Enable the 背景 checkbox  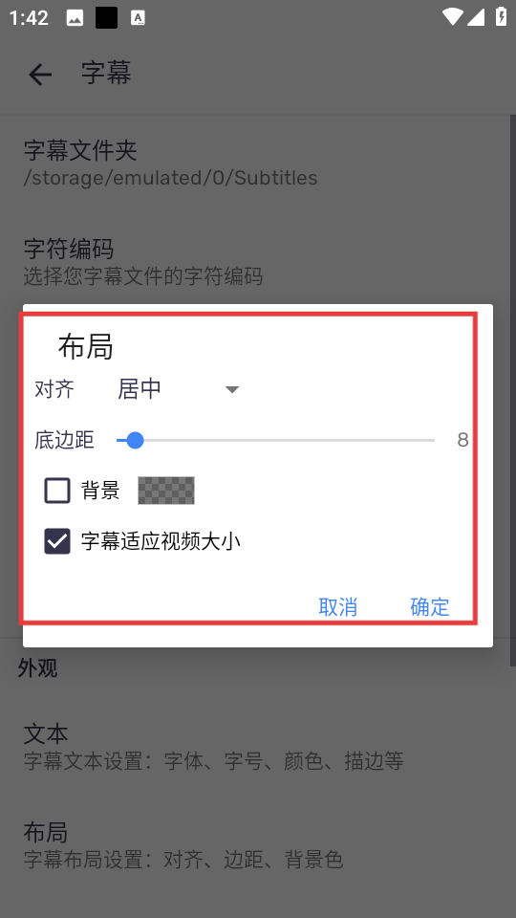point(57,491)
